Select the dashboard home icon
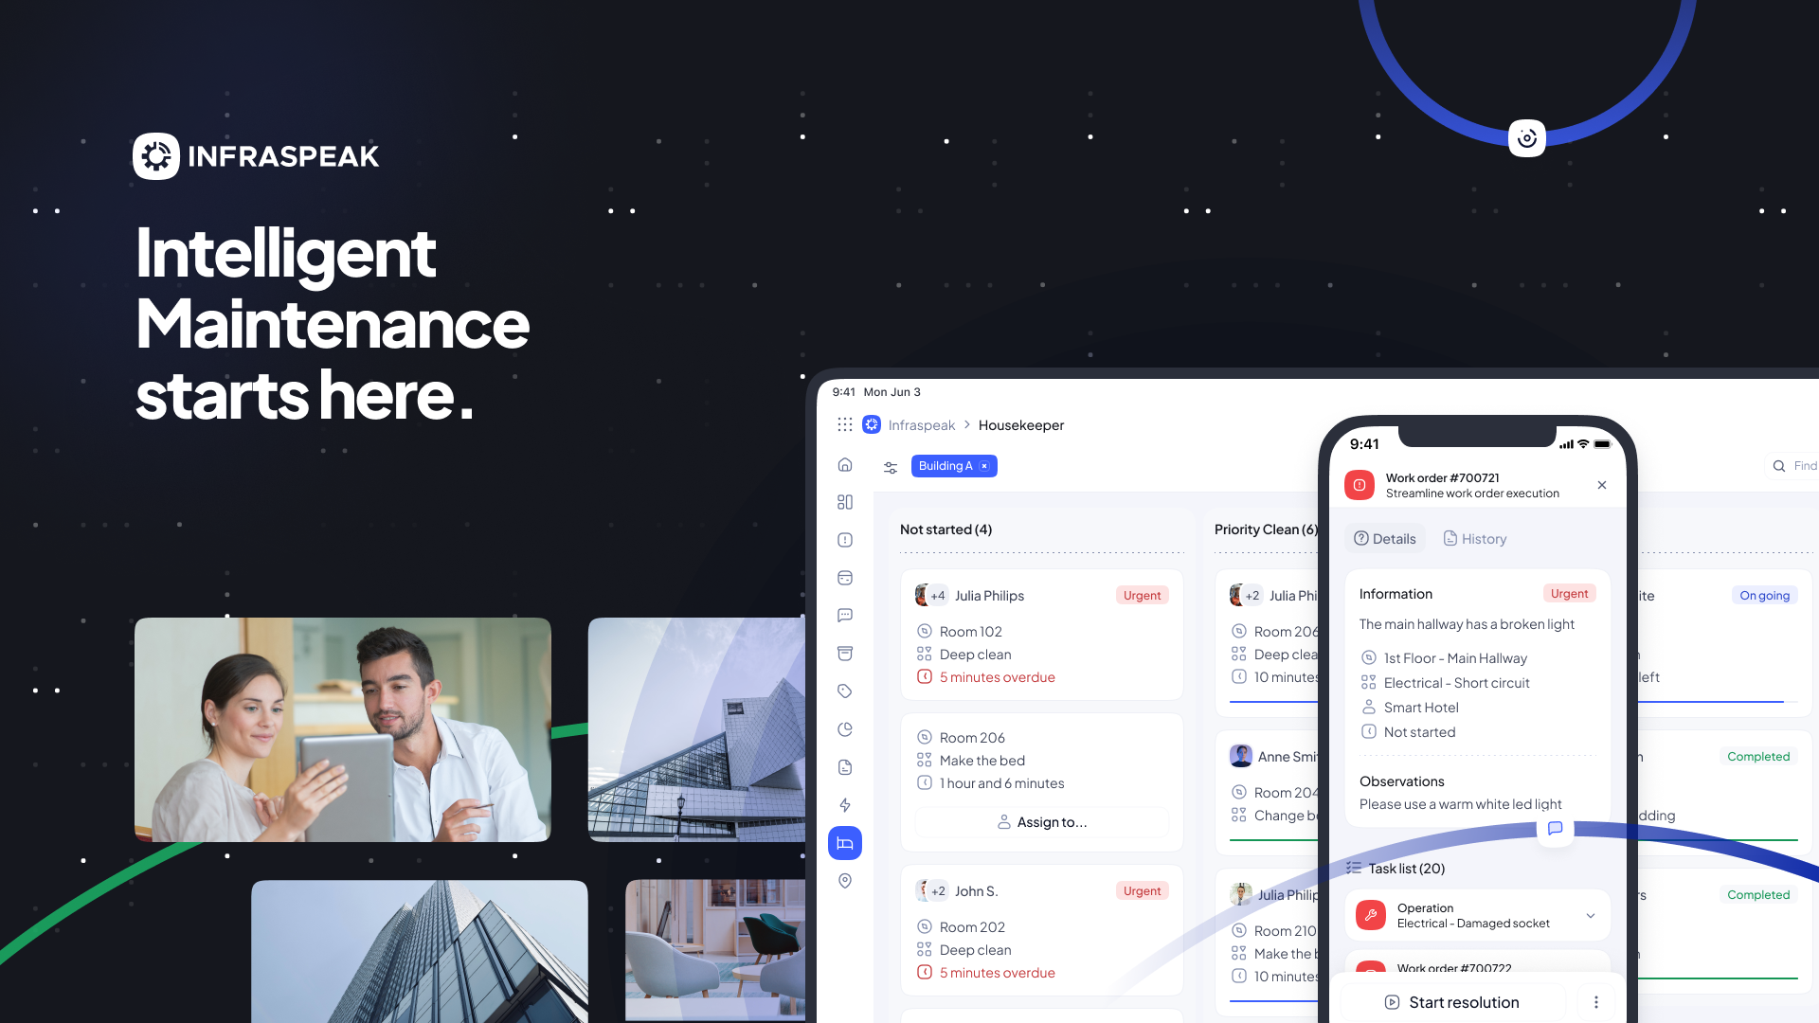Screen dimensions: 1819x1023 [846, 463]
